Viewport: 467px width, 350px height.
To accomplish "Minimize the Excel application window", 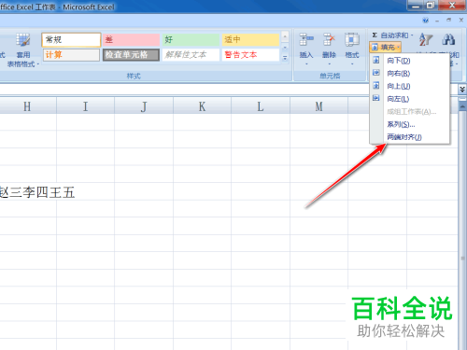I will (x=416, y=6).
